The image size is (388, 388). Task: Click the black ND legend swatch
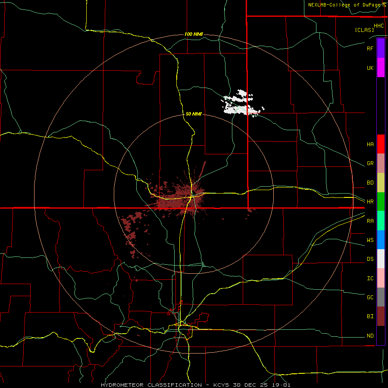click(381, 335)
